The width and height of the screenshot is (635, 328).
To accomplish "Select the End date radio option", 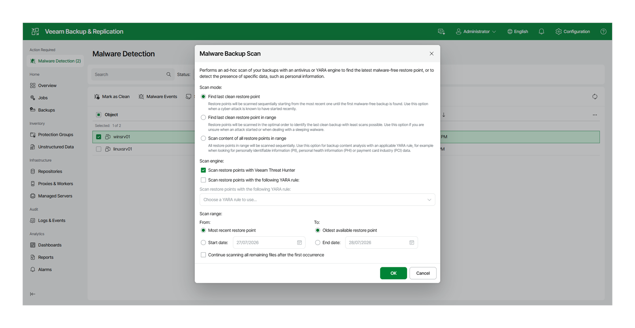I will (317, 242).
